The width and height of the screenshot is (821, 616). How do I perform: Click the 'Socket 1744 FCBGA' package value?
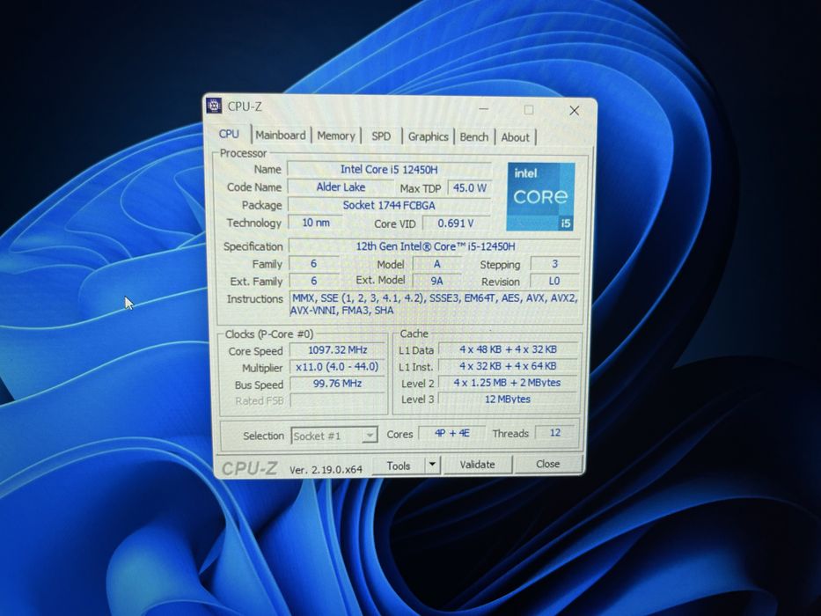point(389,205)
